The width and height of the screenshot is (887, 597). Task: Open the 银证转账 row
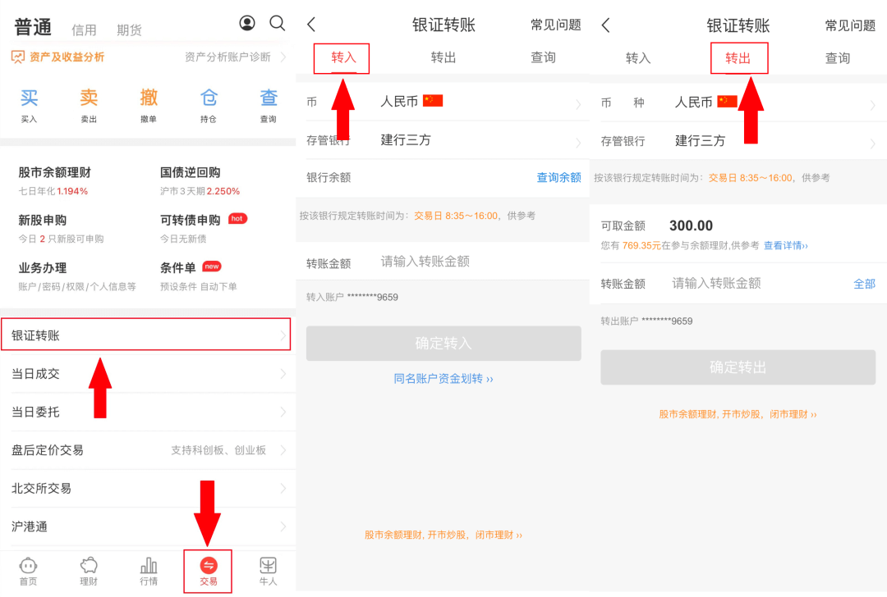tap(146, 335)
